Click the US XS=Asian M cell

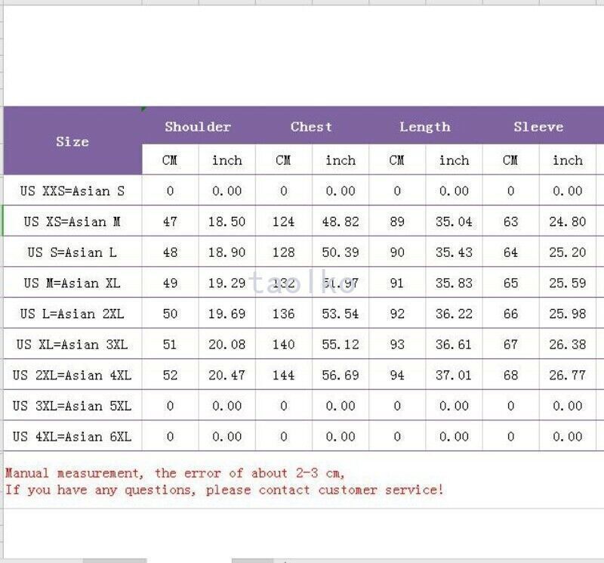(72, 221)
